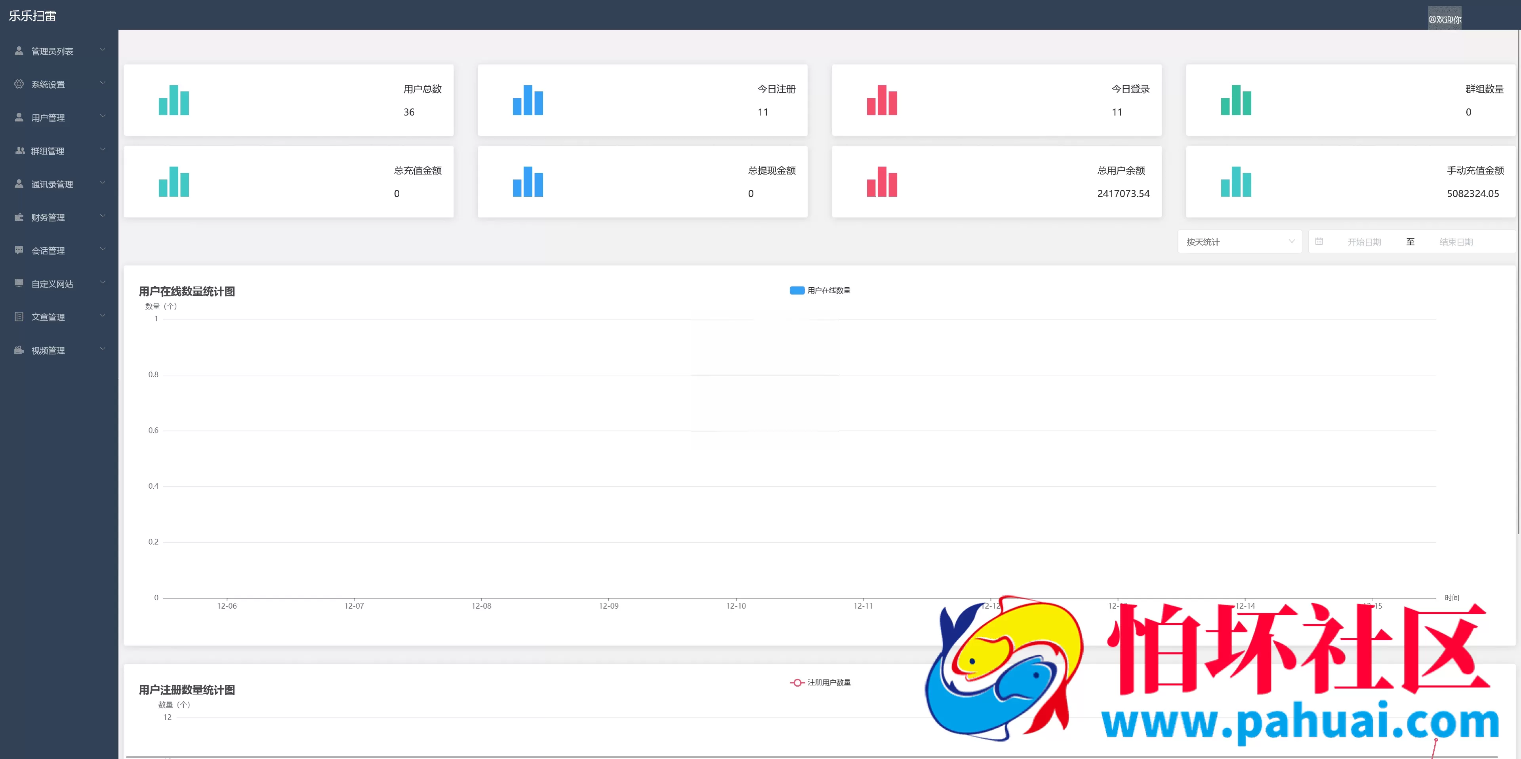The height and width of the screenshot is (759, 1521).
Task: Expand the 会话管理 menu chevron
Action: pos(103,249)
